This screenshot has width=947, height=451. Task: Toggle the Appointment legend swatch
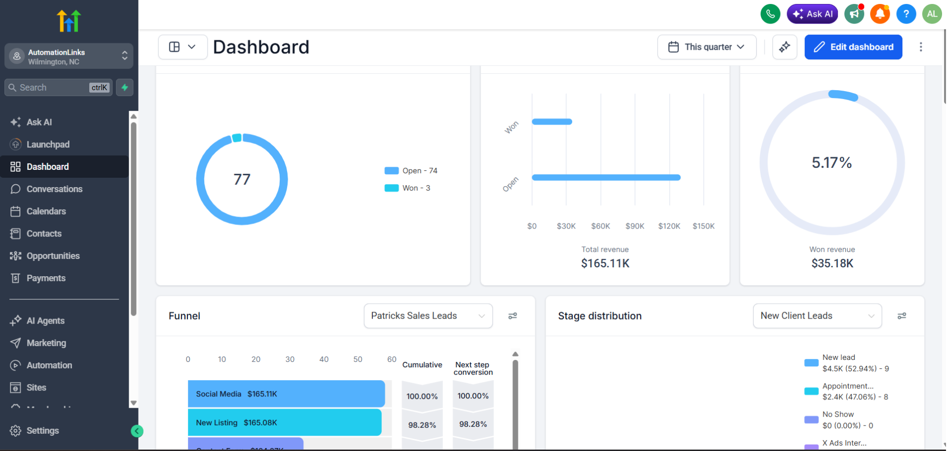(811, 391)
